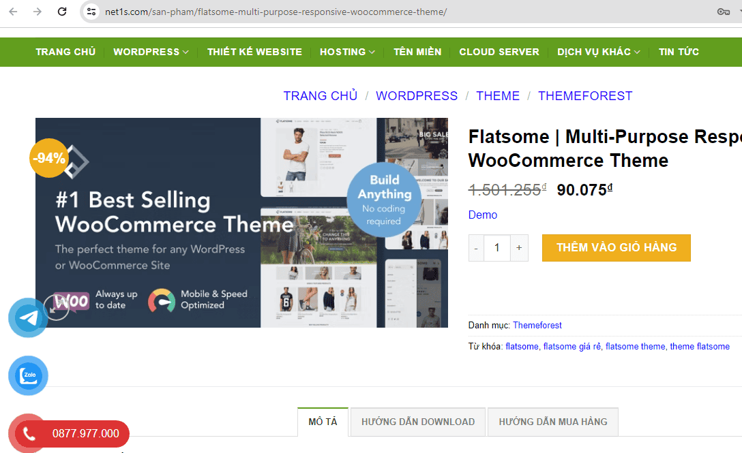
Task: Increase quantity with plus button
Action: pos(519,248)
